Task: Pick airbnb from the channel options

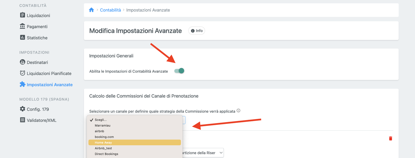Action: point(99,131)
